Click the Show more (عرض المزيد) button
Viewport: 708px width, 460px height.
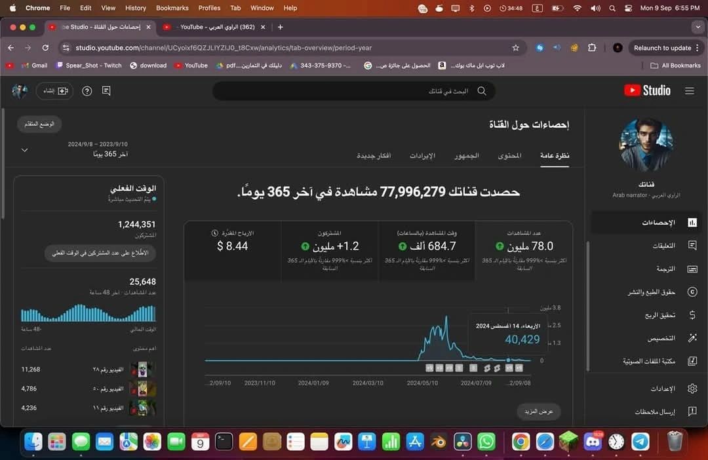click(539, 412)
